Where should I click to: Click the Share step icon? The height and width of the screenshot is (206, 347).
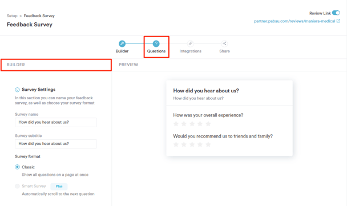pyautogui.click(x=224, y=43)
